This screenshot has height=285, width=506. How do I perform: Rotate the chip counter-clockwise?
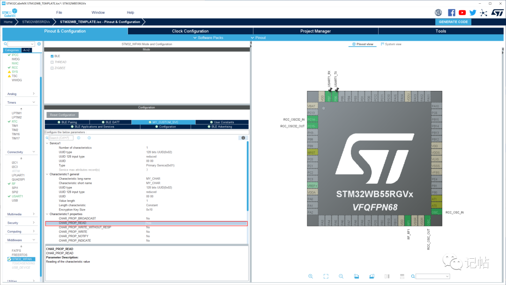pyautogui.click(x=372, y=276)
